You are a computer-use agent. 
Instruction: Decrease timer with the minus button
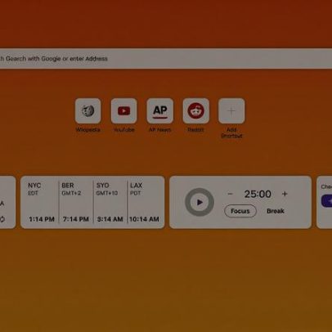click(230, 194)
